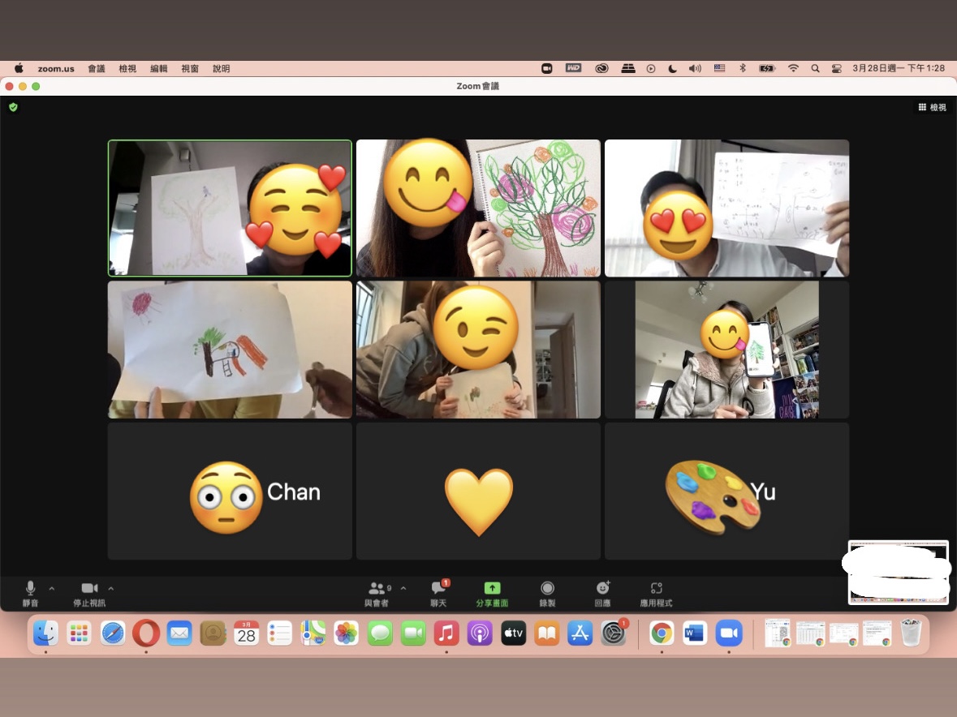
Task: Open the 會議 menu in menu bar
Action: click(x=97, y=69)
